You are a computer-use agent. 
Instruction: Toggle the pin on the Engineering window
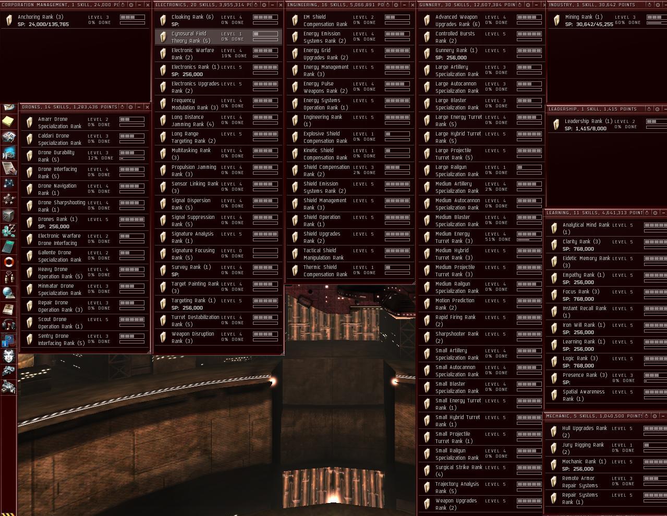(387, 5)
